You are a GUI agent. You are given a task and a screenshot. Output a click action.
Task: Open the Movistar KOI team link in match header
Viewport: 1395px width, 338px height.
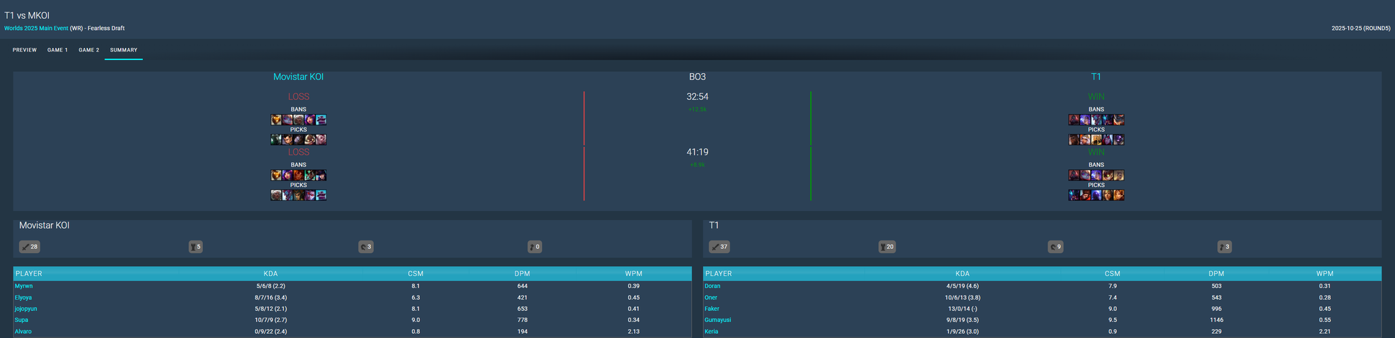(298, 77)
